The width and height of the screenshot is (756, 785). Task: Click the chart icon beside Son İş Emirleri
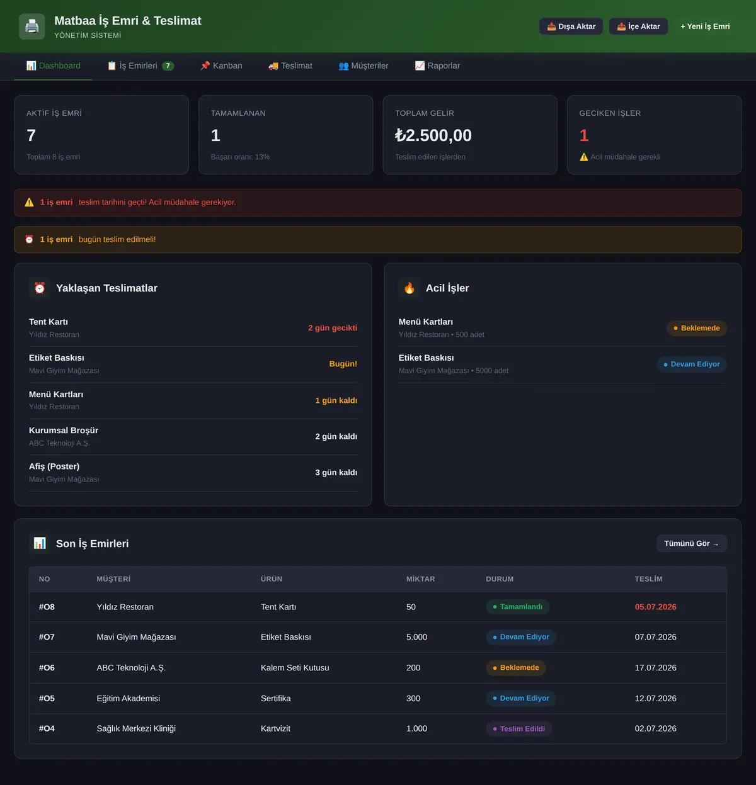point(40,543)
